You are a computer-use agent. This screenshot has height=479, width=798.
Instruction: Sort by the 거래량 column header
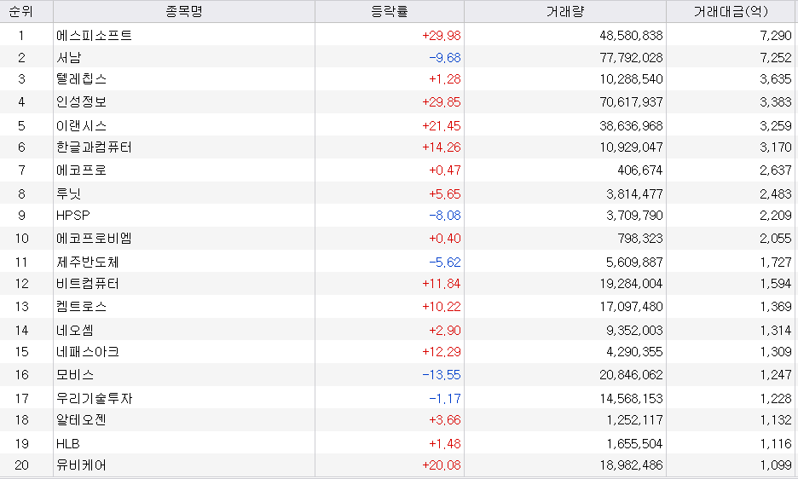(565, 11)
